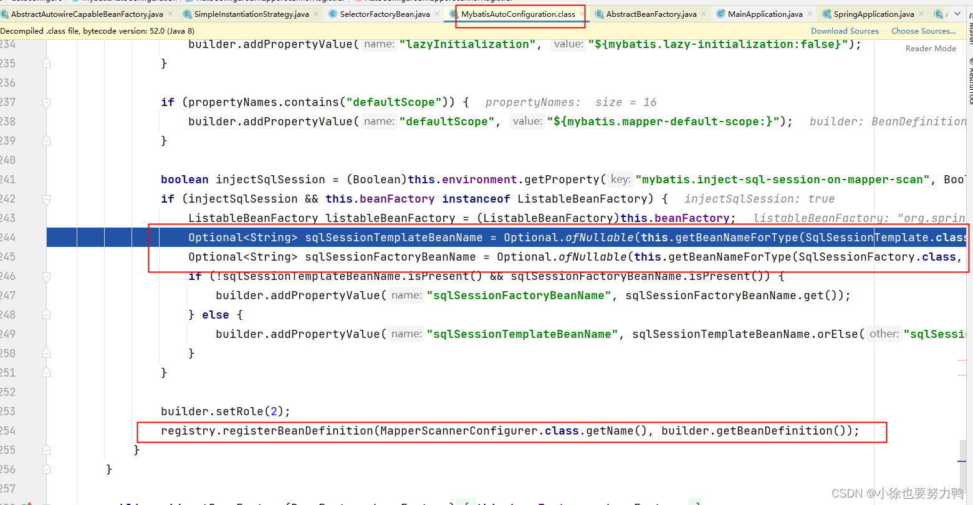Close the MainApplication.java tab

point(809,14)
